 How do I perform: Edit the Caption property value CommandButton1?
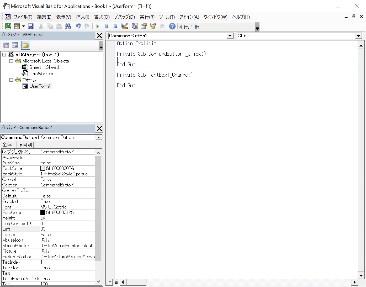58,185
